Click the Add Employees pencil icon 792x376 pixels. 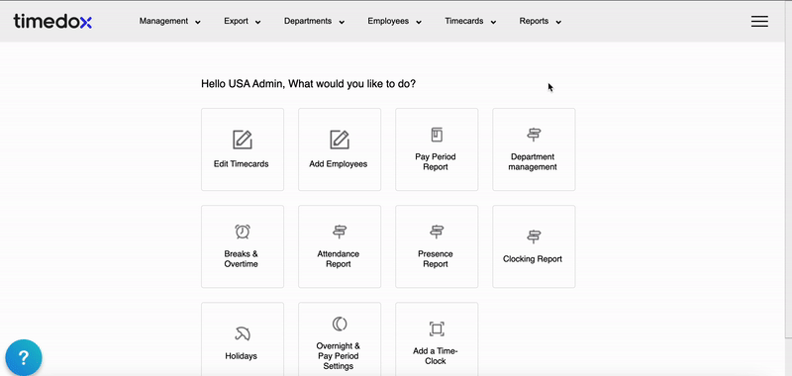tap(340, 140)
